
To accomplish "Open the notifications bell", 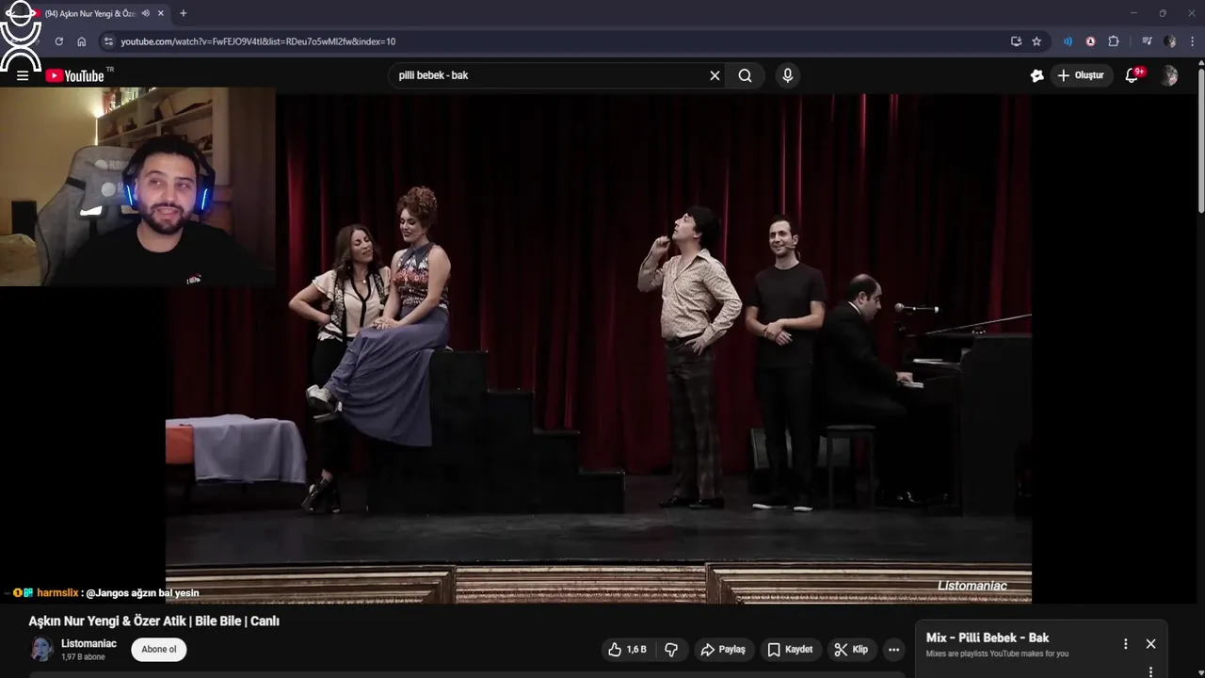I will click(1133, 75).
